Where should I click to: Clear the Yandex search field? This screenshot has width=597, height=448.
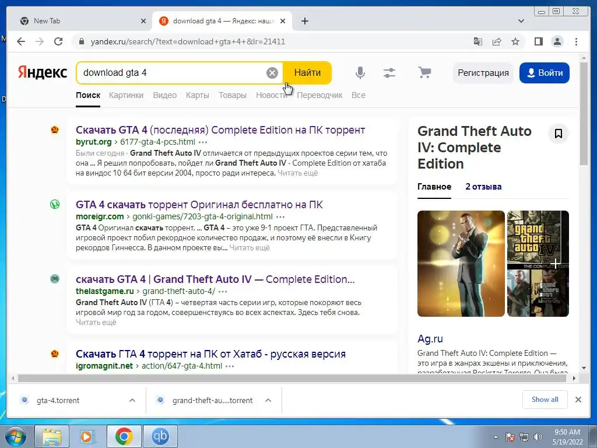pos(272,73)
